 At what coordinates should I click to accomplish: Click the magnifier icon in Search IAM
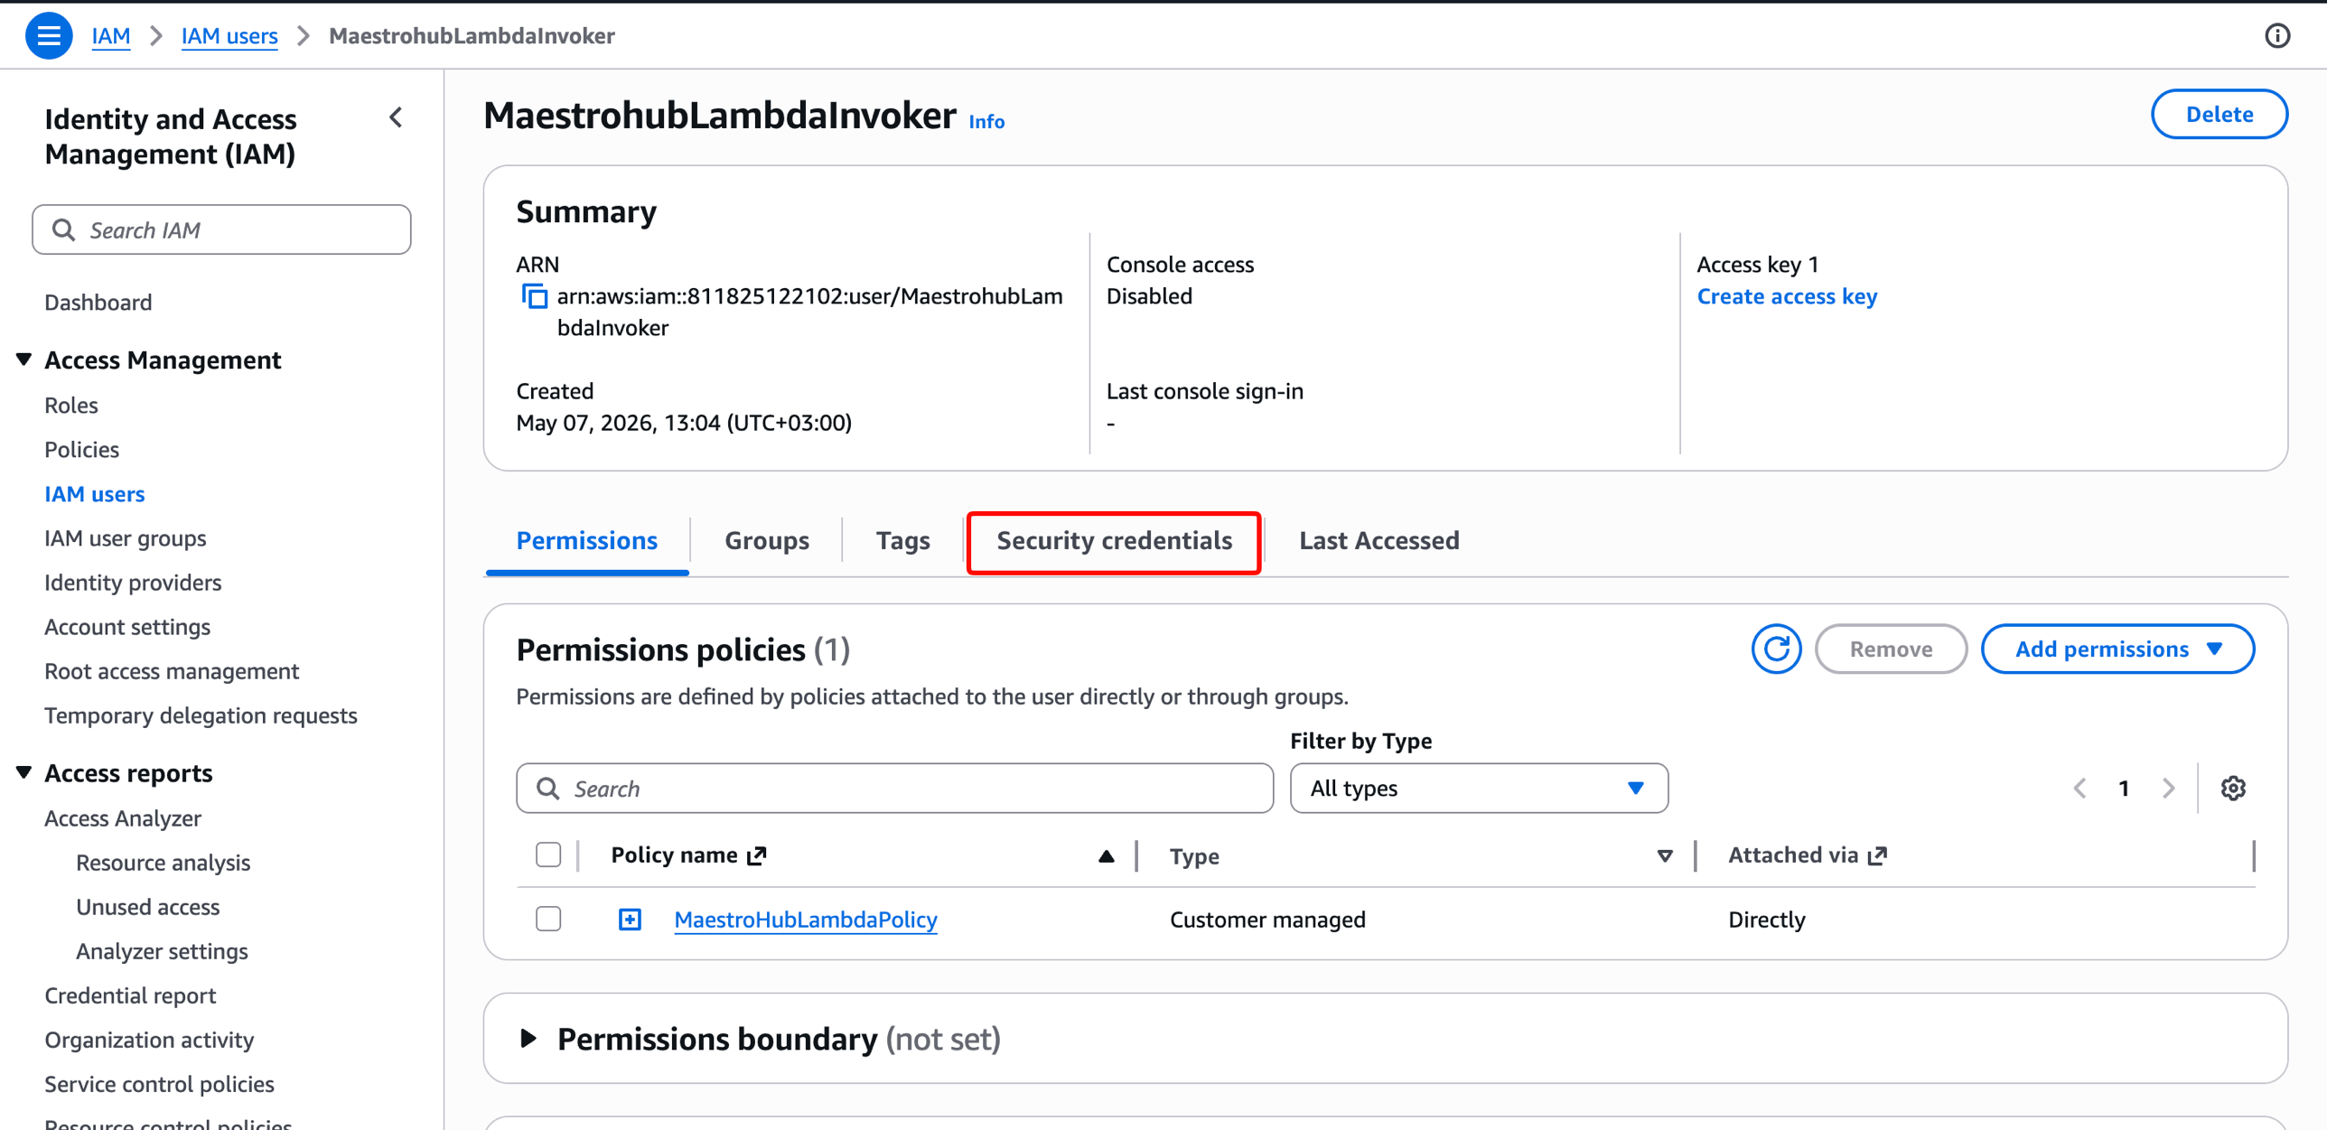click(x=63, y=229)
